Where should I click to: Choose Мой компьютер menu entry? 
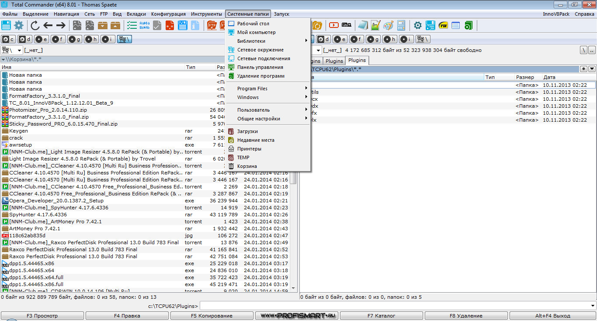pyautogui.click(x=267, y=32)
